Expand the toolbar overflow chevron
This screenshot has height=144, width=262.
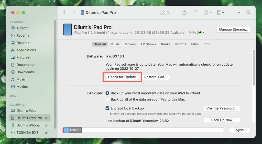tap(239, 13)
